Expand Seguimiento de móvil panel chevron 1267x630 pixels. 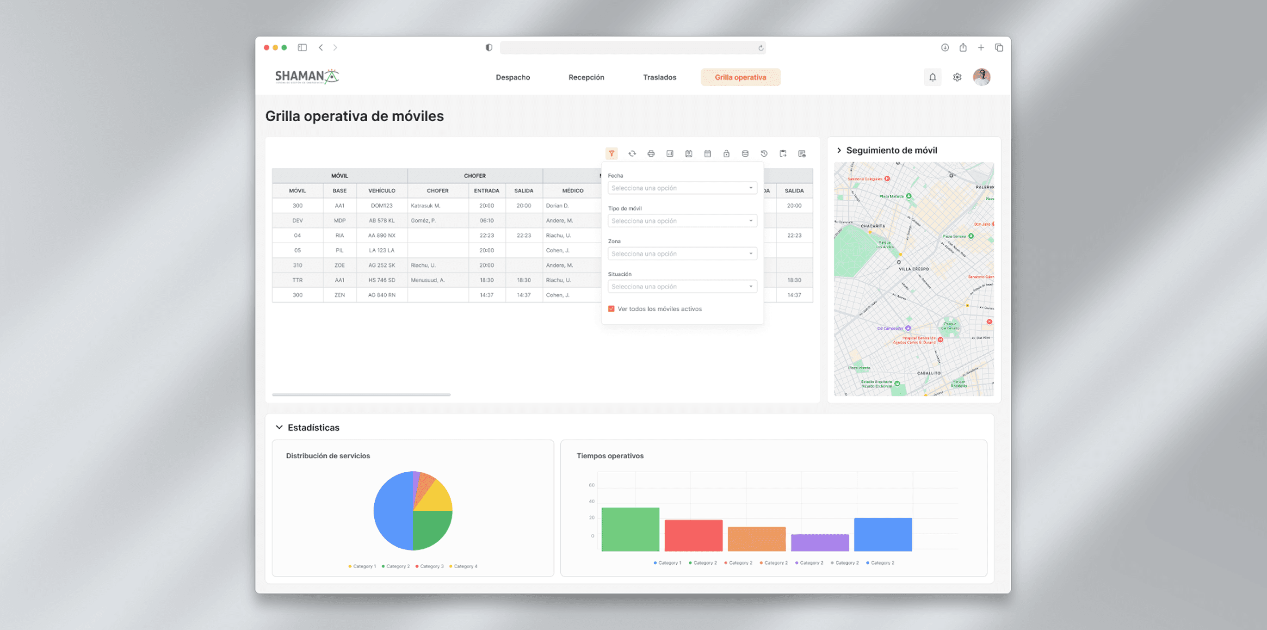839,150
